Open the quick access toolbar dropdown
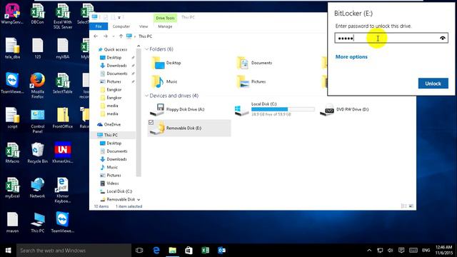 point(119,18)
